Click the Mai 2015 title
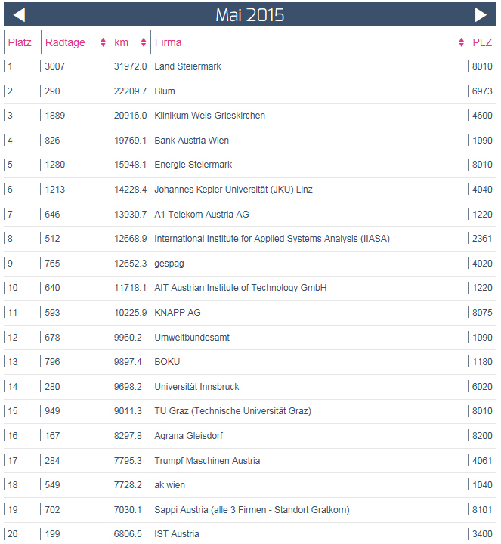The width and height of the screenshot is (501, 544). coord(249,15)
